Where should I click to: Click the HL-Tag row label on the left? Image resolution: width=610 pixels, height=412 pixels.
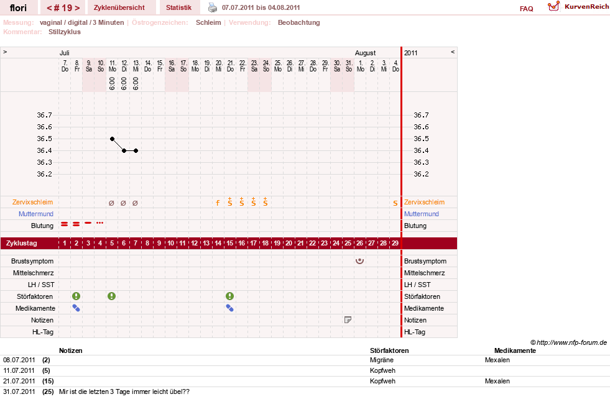tap(43, 332)
